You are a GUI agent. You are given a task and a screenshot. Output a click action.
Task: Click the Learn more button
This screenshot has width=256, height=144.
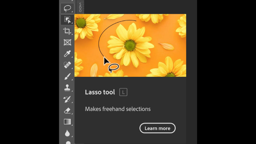click(157, 128)
